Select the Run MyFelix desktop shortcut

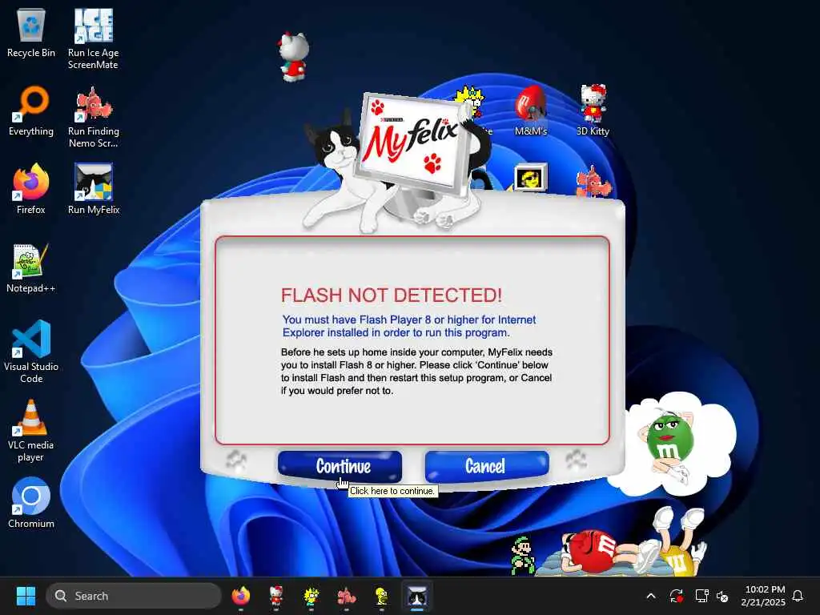[x=94, y=189]
